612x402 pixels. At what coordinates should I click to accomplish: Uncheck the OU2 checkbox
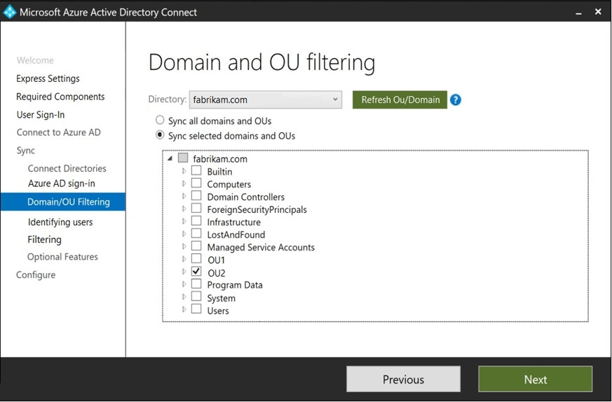click(x=196, y=271)
